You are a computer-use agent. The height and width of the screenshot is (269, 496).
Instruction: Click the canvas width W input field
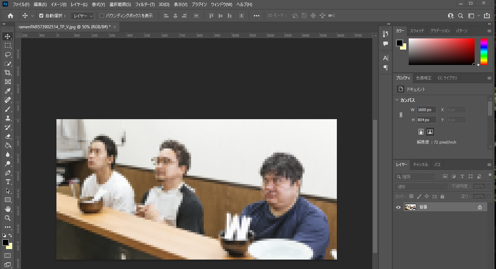coord(426,110)
